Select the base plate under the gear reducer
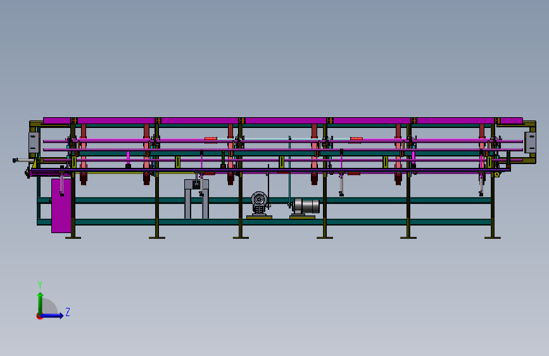The image size is (549, 356). 259,217
